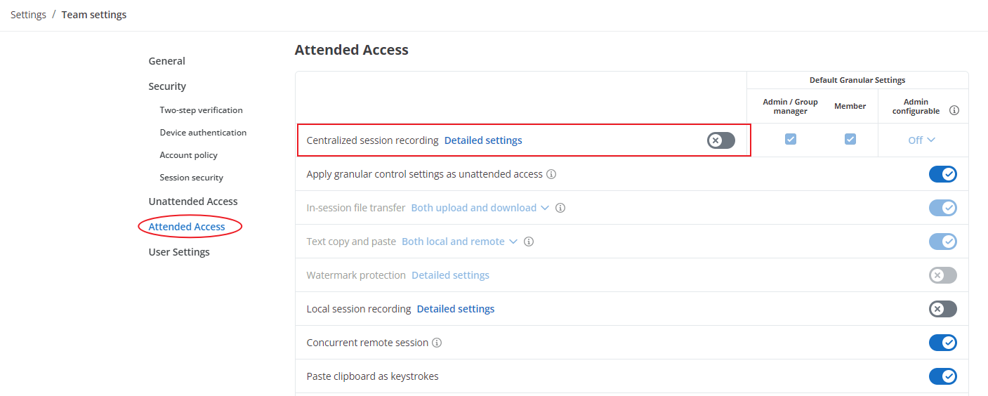Click 'Apply granular control settings as unattended access' label
Screen dimensions: 988x396
tap(425, 174)
